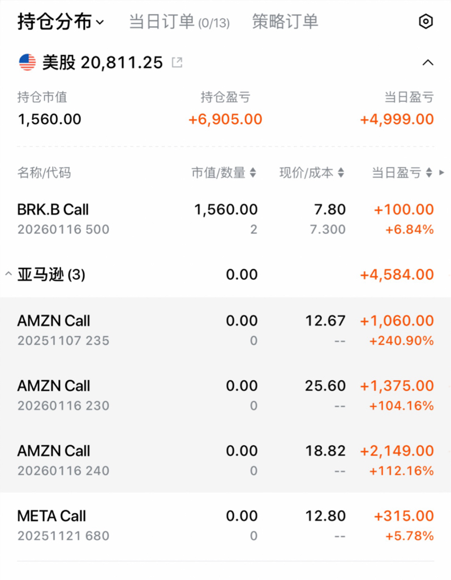This screenshot has width=451, height=580.
Task: Sort by 现价/成本 column arrows
Action: (341, 172)
